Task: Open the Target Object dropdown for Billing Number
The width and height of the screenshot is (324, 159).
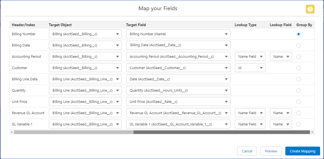Action: 85,34
